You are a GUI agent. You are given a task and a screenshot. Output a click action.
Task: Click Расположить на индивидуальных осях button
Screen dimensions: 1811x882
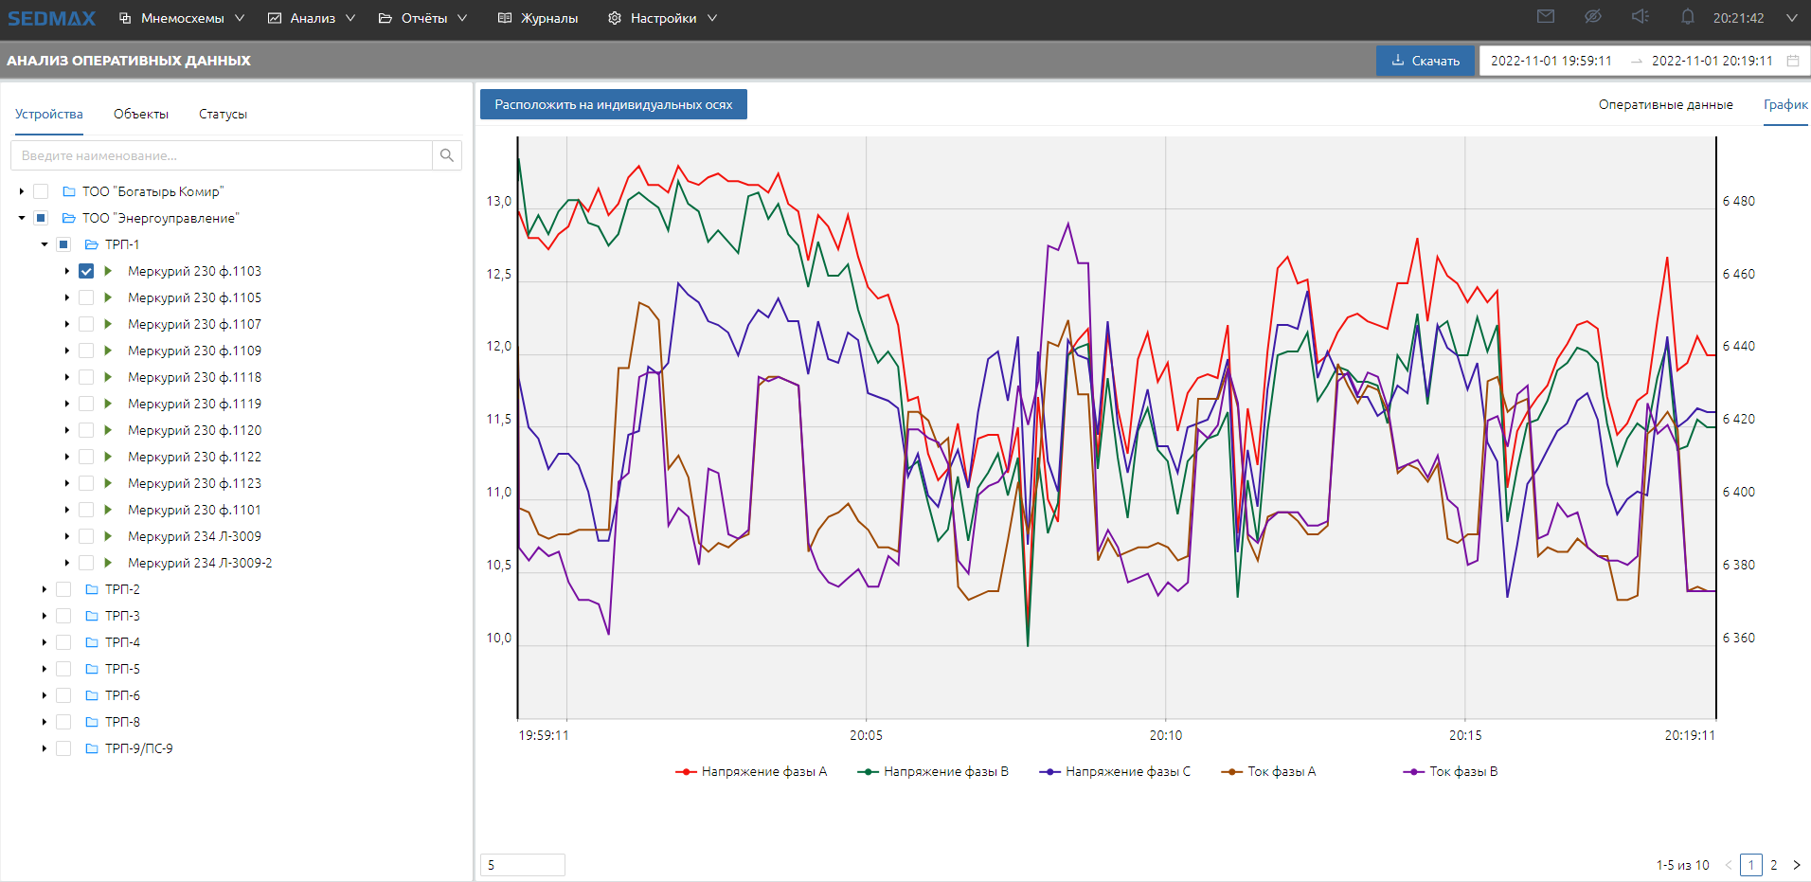(x=613, y=104)
